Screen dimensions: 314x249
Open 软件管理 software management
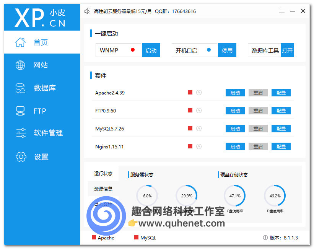click(42, 133)
